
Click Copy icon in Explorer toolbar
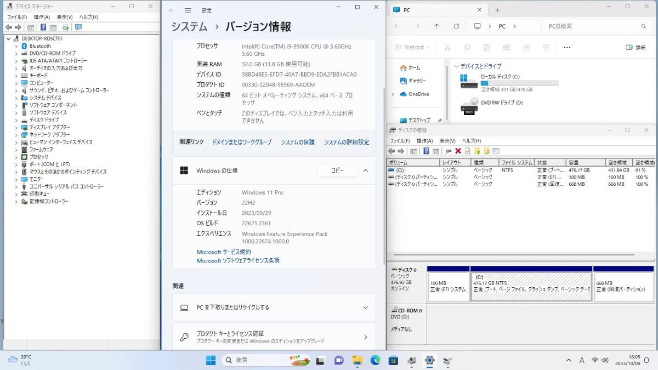coord(467,48)
